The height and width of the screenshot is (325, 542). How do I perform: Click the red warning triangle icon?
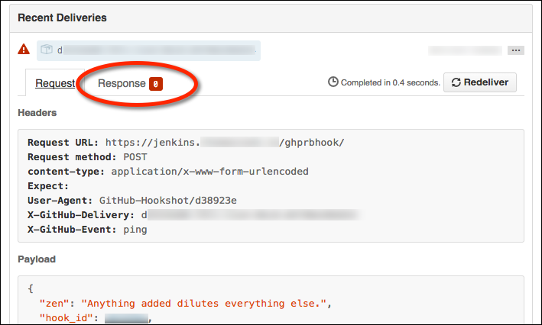click(24, 49)
